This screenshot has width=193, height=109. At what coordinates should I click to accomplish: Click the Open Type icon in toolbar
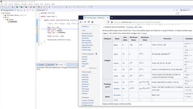pos(39,7)
